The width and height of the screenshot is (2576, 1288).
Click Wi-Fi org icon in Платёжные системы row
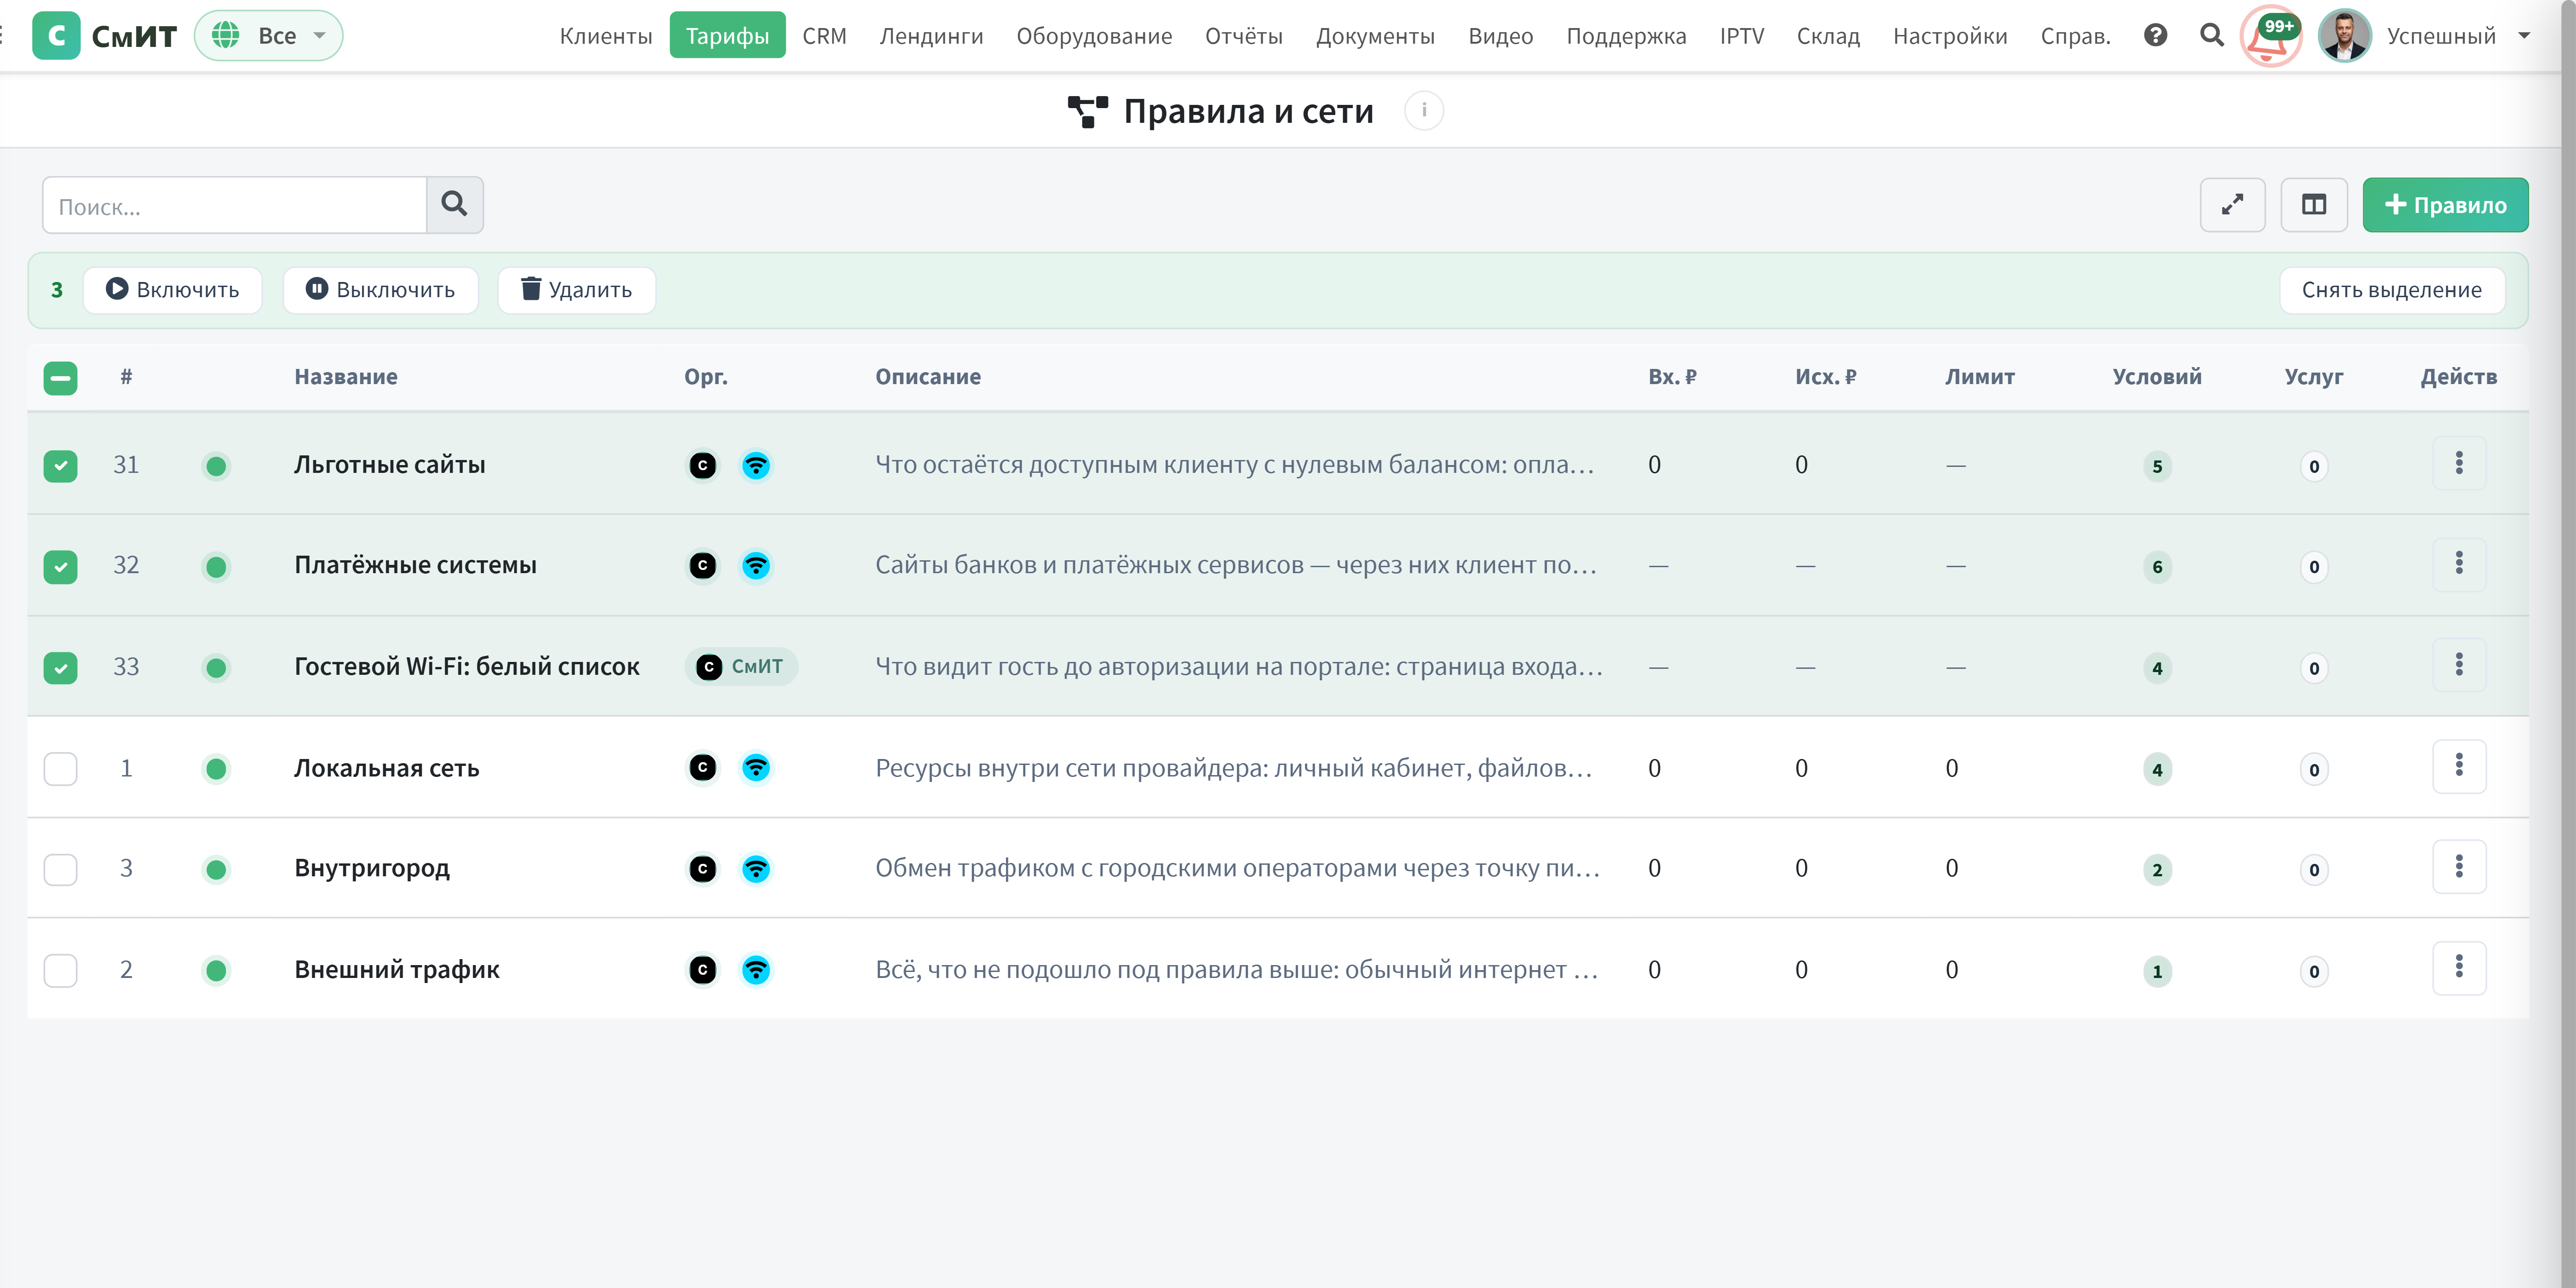click(x=756, y=566)
